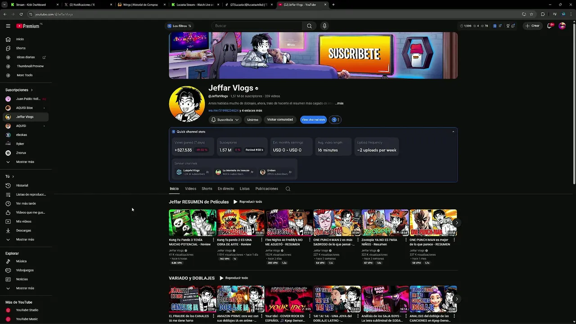Start voice search with microphone
This screenshot has height=324, width=576.
point(324,26)
